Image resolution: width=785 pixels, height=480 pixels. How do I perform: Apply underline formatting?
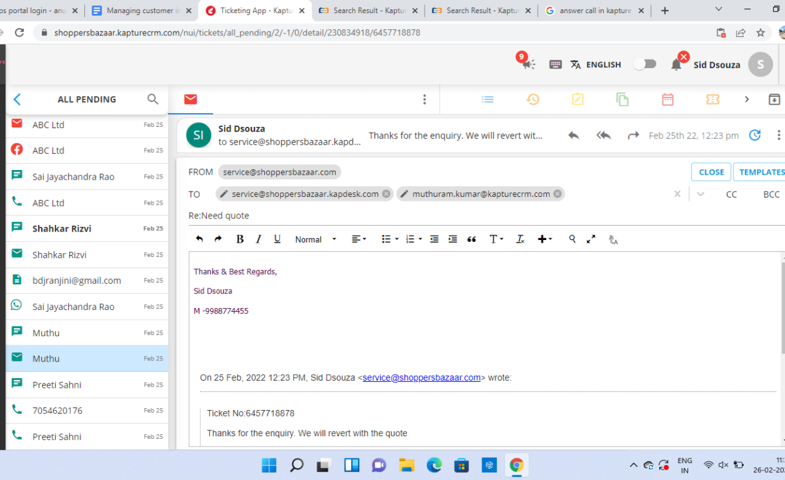tap(277, 239)
